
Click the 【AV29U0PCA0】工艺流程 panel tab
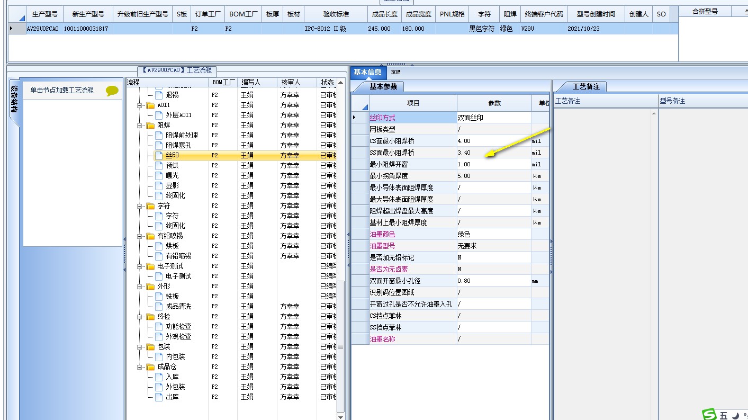pos(177,70)
